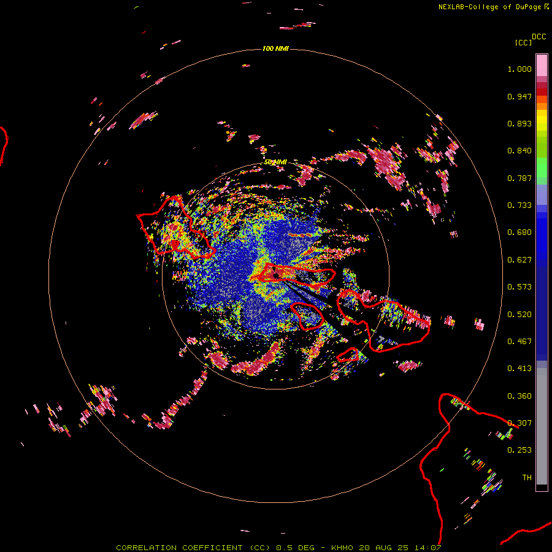The image size is (552, 552).
Task: Click the 0.840 value on the CC scale
Action: coord(519,151)
